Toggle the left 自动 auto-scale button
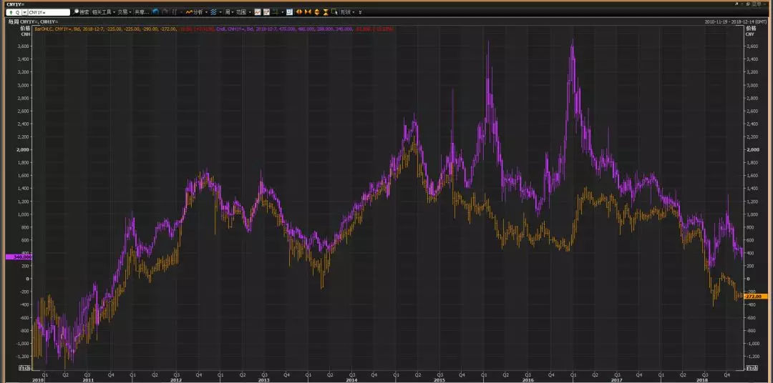This screenshot has width=773, height=383. [23, 367]
